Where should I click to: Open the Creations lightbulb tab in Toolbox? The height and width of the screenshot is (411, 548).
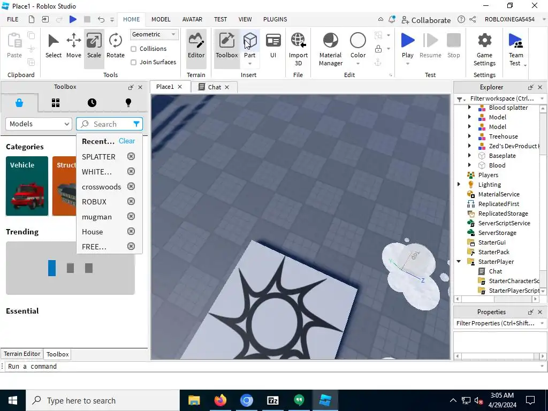point(128,103)
